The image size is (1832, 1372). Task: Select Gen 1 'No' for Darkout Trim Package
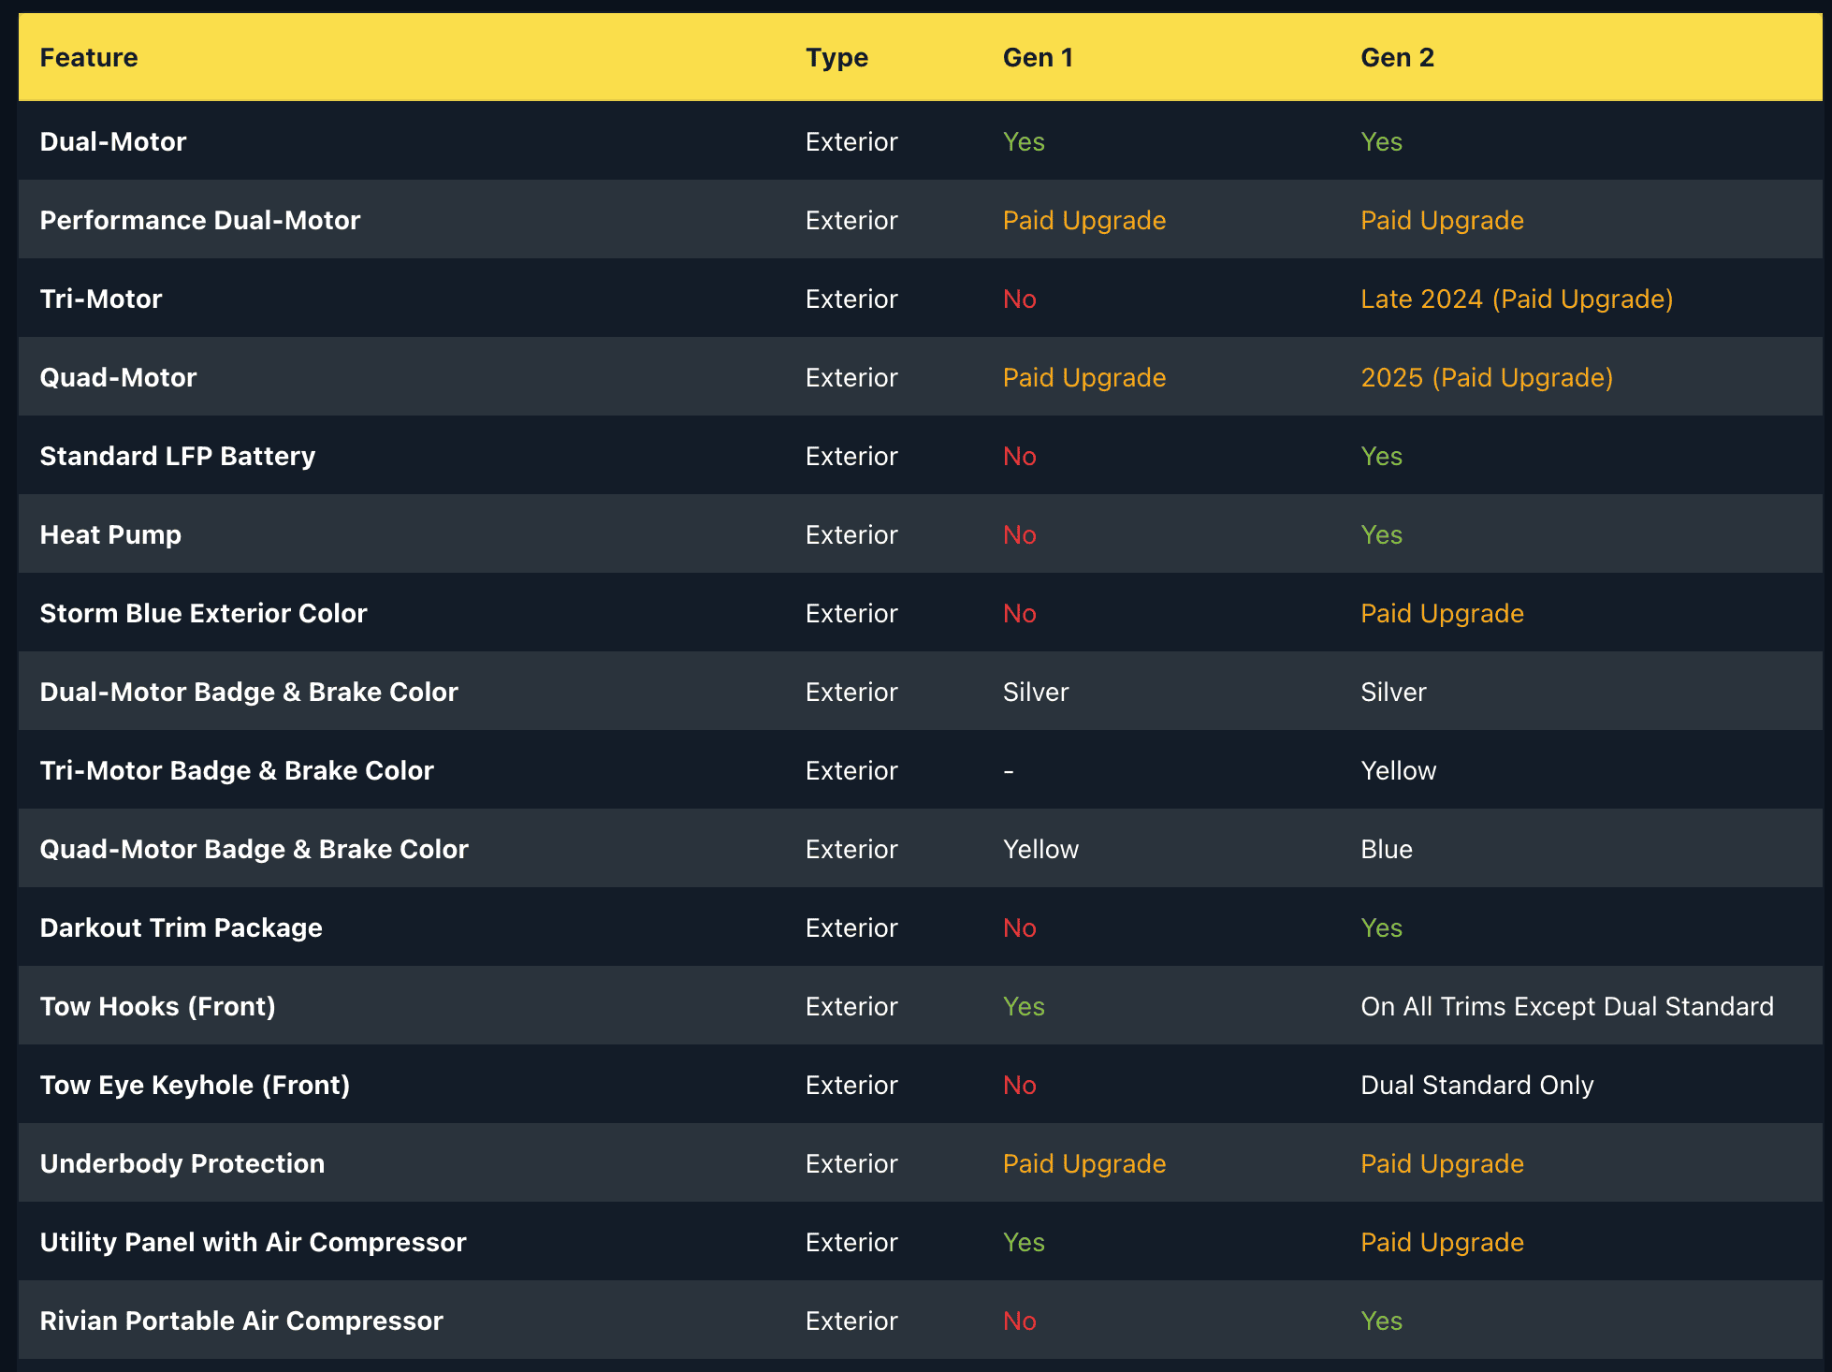(1020, 927)
